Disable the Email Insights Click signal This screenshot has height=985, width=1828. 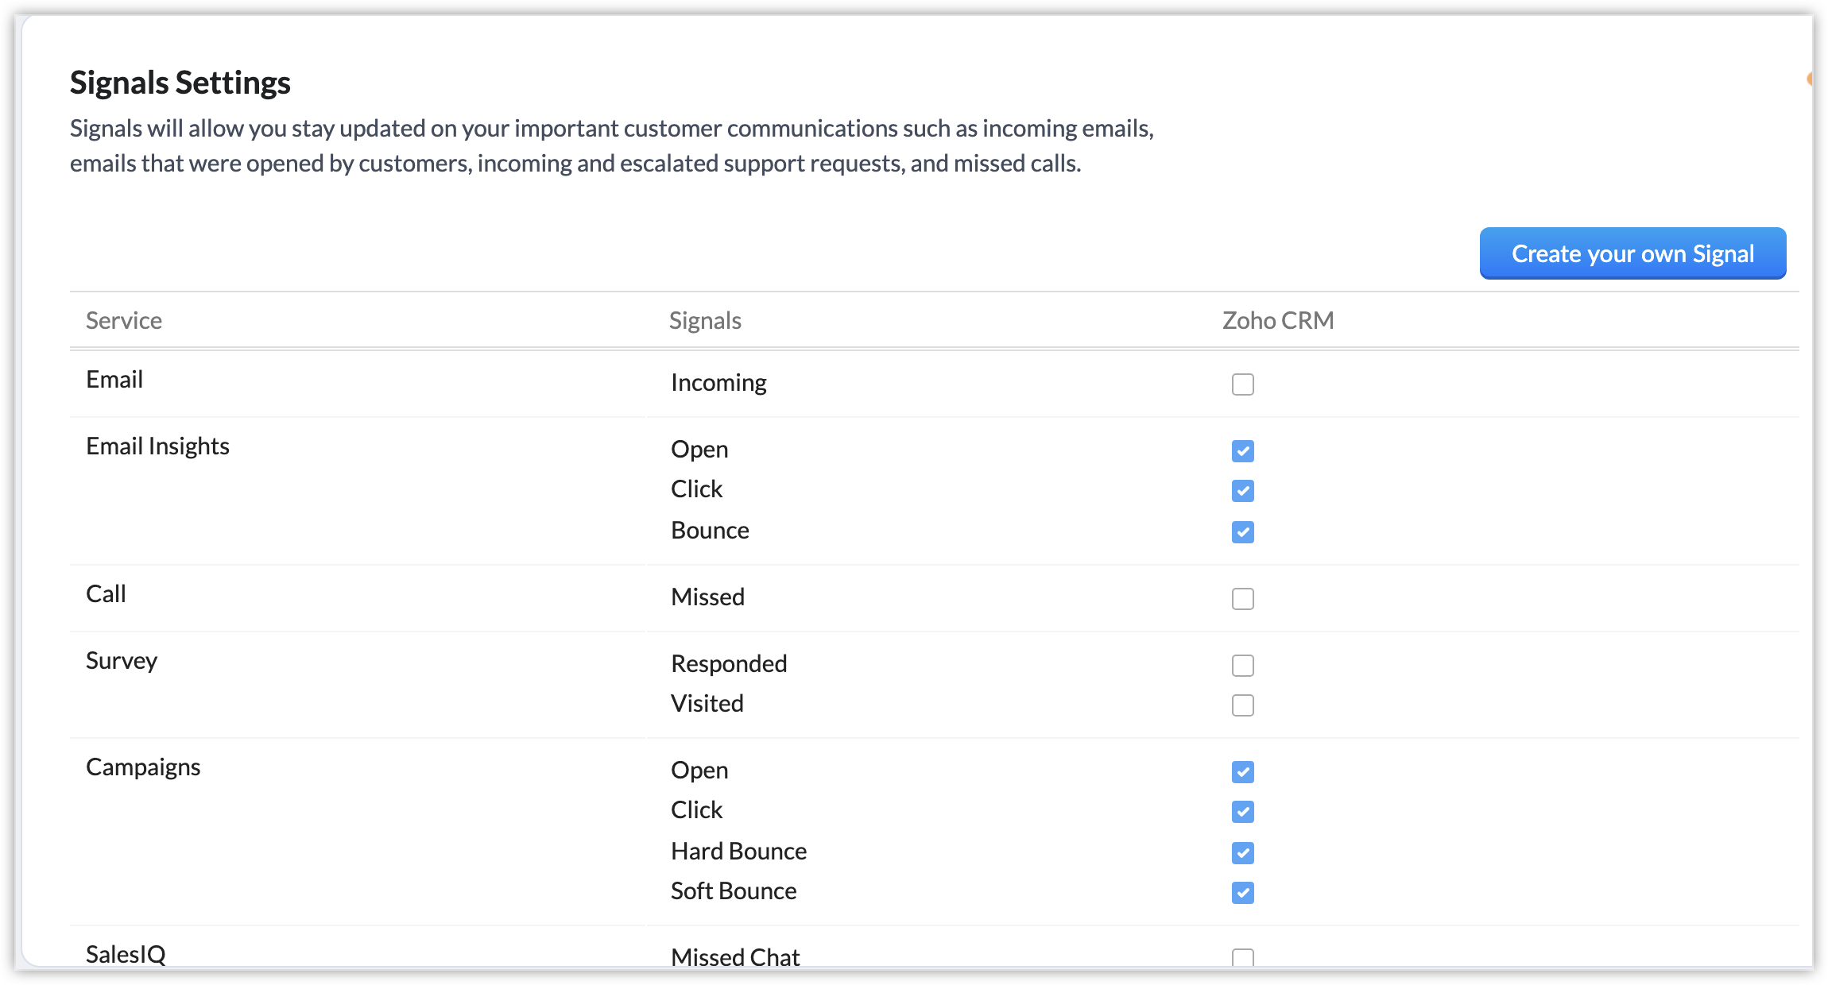1242,491
